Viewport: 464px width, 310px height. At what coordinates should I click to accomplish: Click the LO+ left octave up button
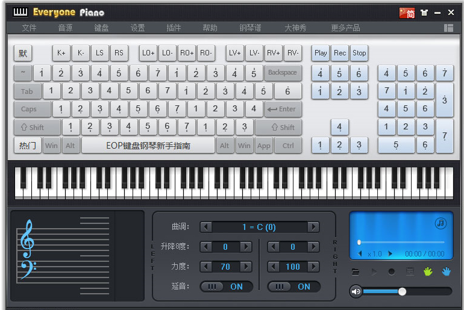[148, 53]
